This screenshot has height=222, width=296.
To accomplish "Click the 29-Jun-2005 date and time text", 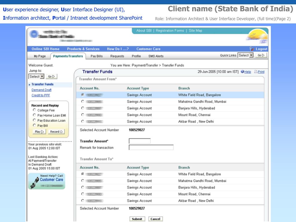I will click(x=218, y=72).
